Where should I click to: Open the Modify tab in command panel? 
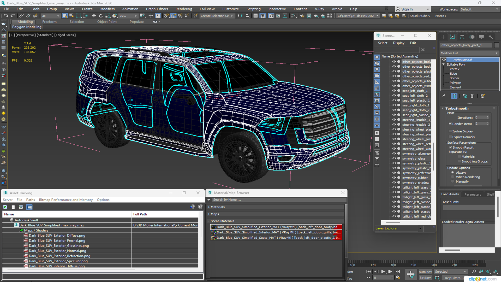coord(453,37)
